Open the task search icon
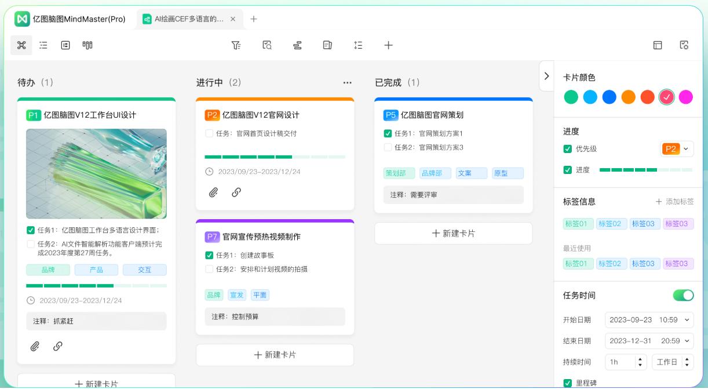This screenshot has width=708, height=389. [x=267, y=45]
